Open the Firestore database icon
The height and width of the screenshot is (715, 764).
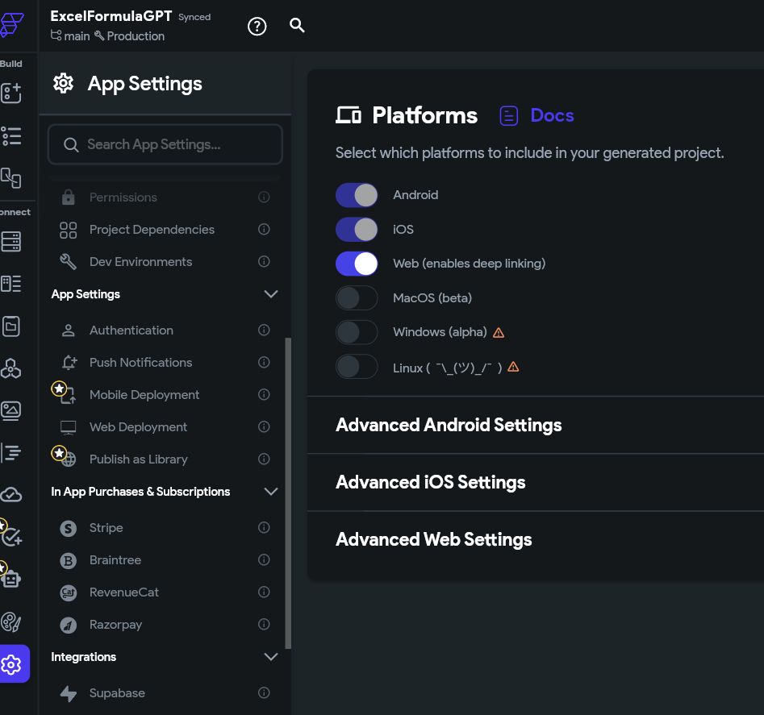tap(11, 241)
